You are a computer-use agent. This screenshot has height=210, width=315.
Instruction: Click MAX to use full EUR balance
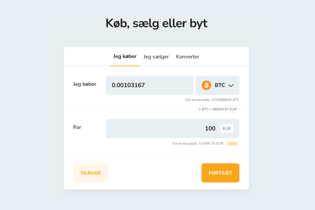[x=232, y=143]
